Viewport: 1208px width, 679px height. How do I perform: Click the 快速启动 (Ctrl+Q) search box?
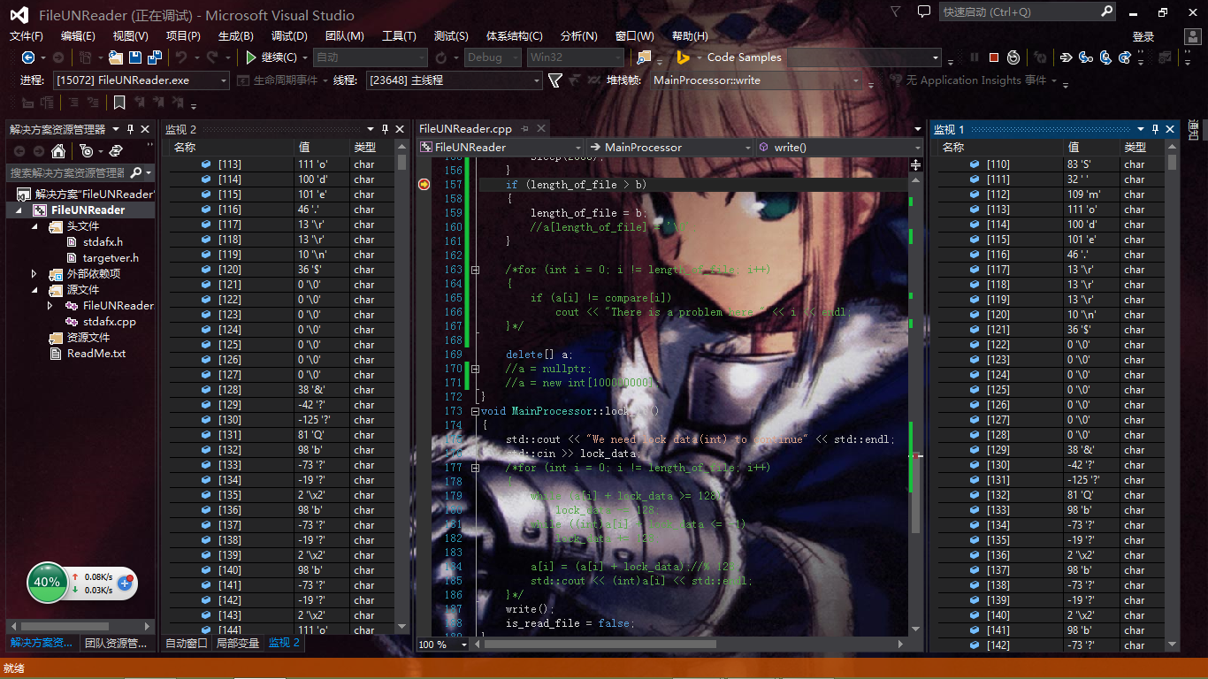[x=1029, y=12]
